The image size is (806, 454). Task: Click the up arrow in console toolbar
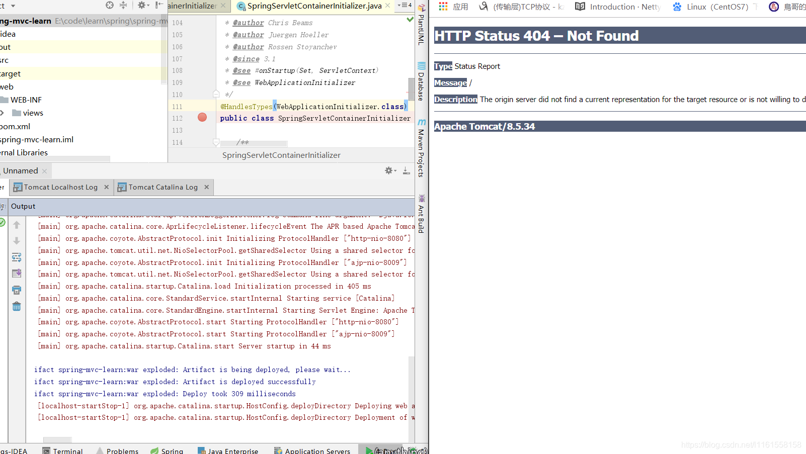[x=17, y=225]
